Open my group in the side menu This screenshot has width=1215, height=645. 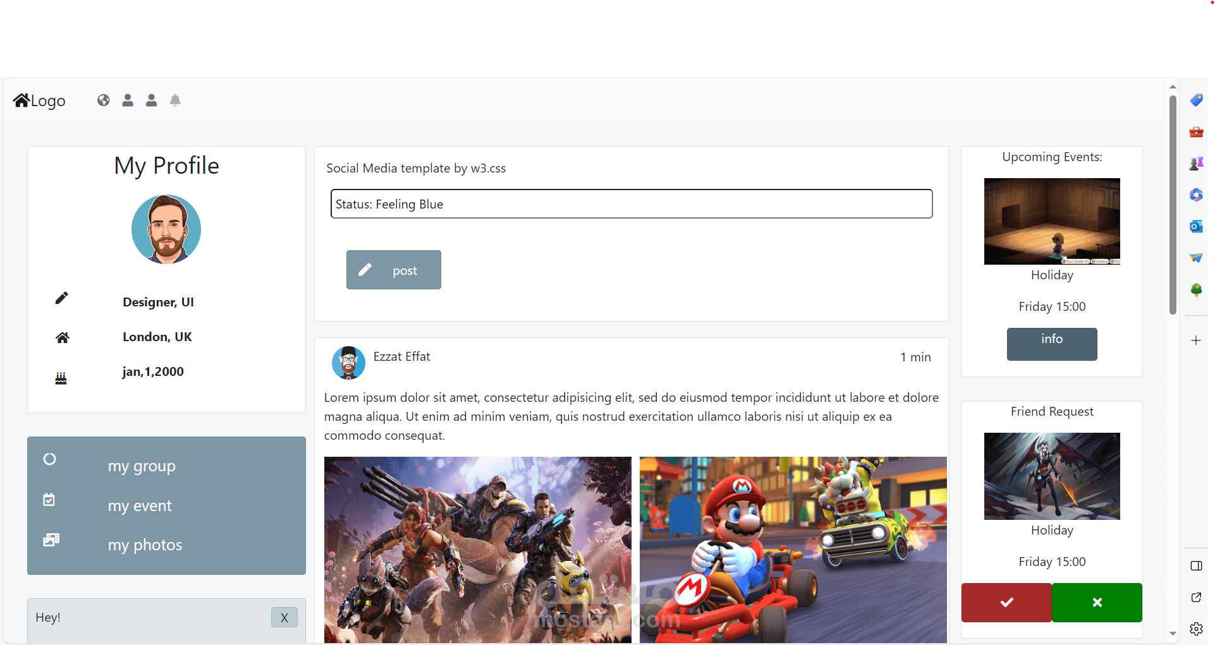coord(142,466)
